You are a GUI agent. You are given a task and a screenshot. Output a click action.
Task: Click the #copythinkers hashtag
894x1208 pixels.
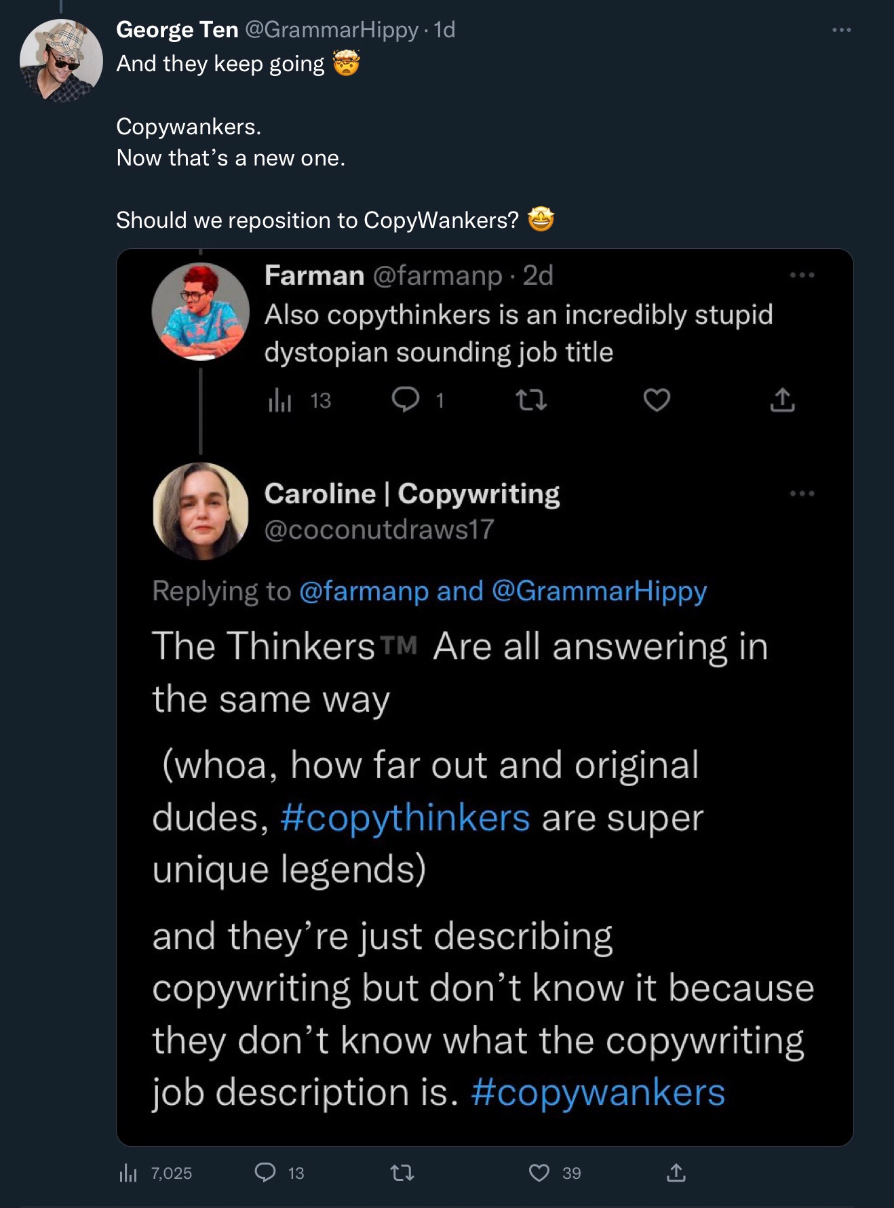coord(404,817)
